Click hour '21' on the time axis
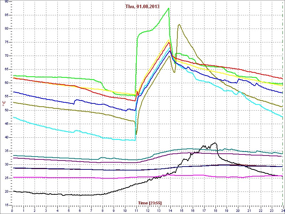The height and width of the screenshot is (214, 285). 249,210
